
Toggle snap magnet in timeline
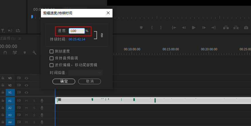tap(5, 53)
